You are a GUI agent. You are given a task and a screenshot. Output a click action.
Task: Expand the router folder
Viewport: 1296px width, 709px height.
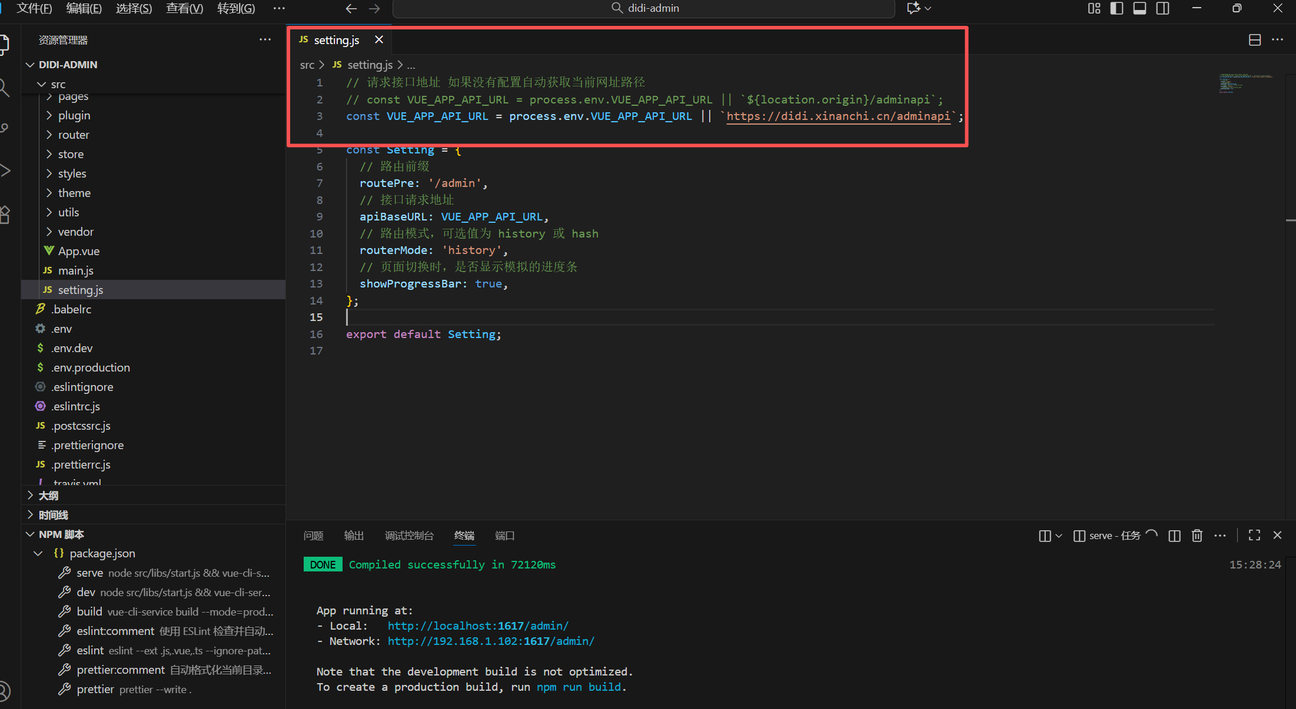pos(74,135)
